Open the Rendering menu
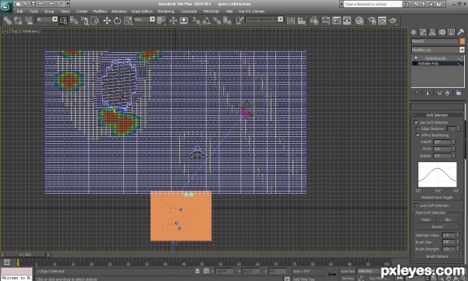This screenshot has width=468, height=281. click(x=166, y=12)
